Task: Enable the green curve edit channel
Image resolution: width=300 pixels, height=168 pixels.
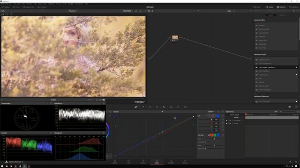Action: click(x=214, y=116)
